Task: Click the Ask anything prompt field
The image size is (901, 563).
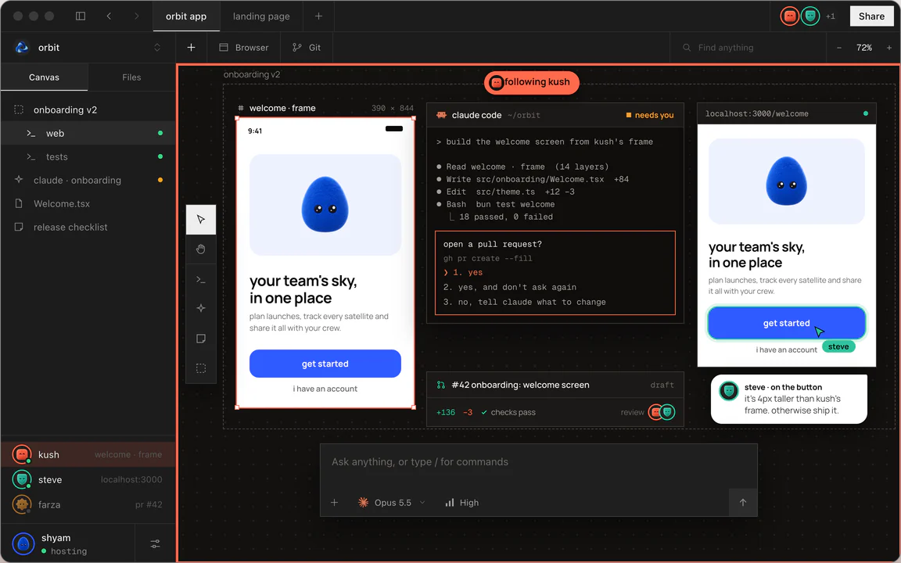Action: click(538, 462)
